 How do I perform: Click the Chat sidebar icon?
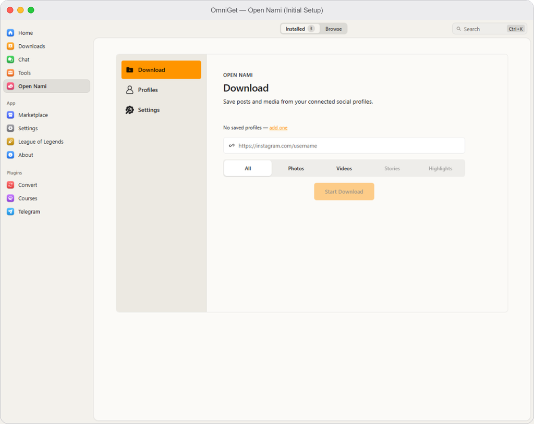click(x=10, y=59)
